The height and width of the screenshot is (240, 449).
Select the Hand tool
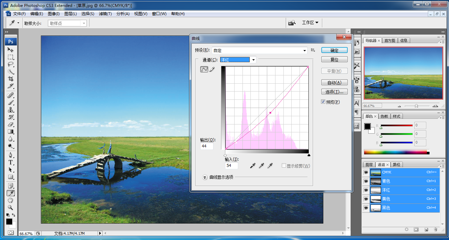tap(11, 200)
